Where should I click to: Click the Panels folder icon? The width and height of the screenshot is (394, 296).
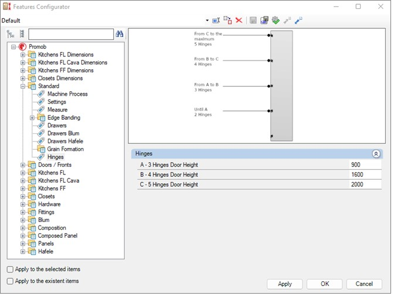[32, 243]
